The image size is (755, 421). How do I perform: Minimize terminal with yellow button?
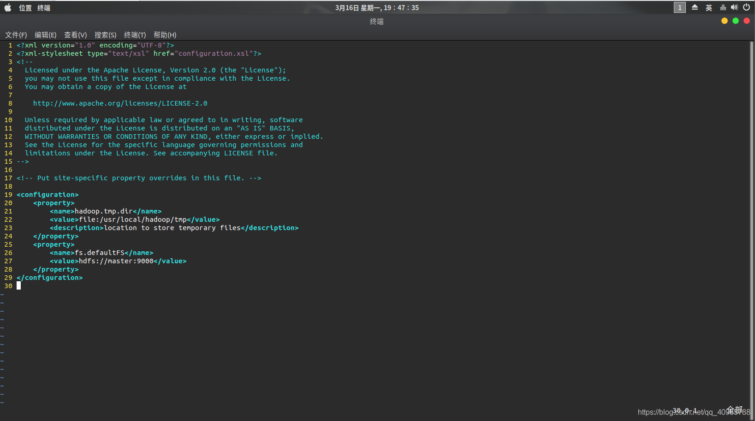(x=724, y=21)
